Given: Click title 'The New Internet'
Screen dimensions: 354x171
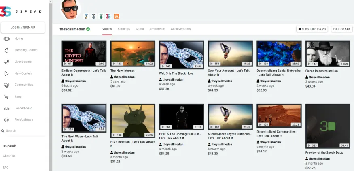Looking at the screenshot, I should pyautogui.click(x=122, y=71).
